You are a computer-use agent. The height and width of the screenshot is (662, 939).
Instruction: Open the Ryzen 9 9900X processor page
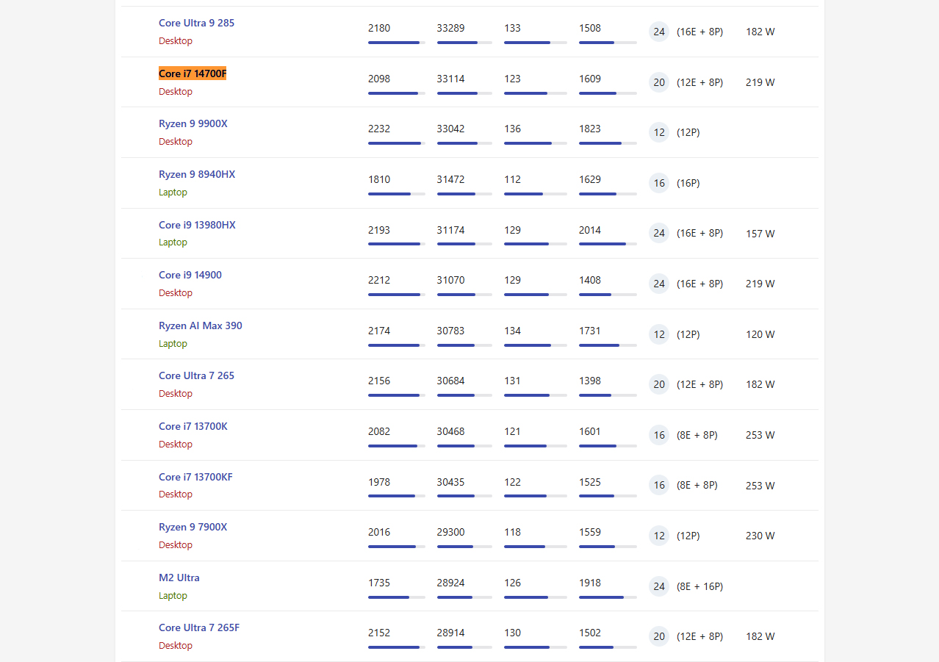click(193, 123)
